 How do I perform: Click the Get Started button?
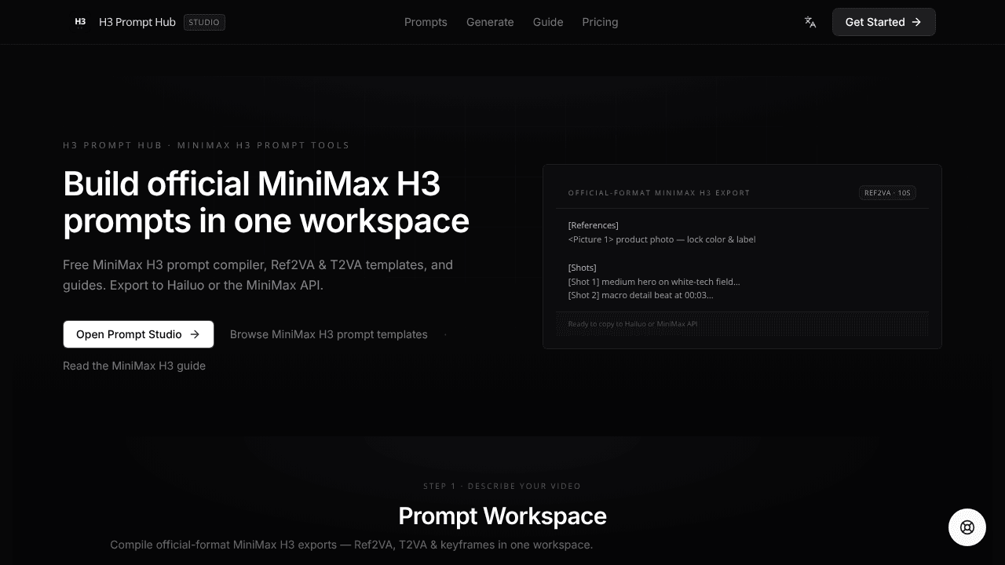click(883, 22)
